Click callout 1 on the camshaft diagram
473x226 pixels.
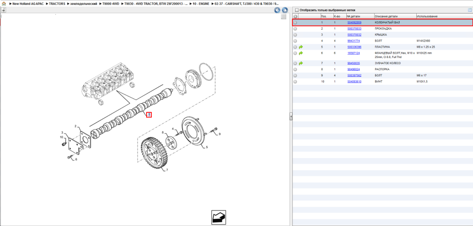(x=149, y=115)
